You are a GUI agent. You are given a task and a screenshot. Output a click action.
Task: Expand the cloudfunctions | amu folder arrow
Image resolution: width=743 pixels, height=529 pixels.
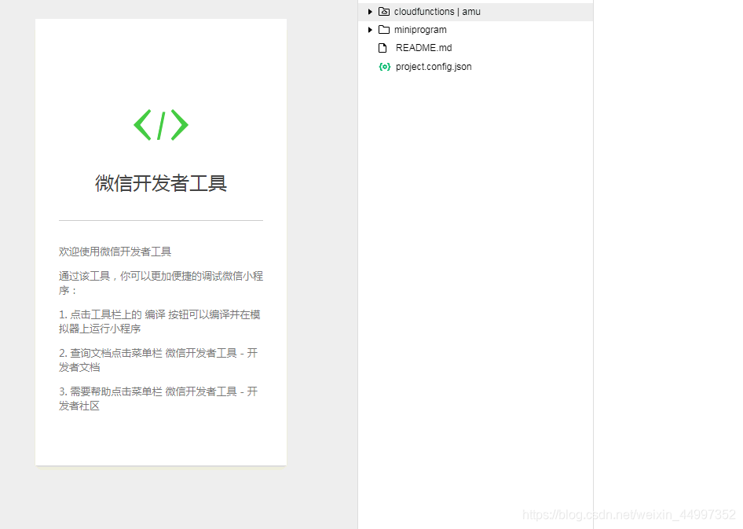(x=370, y=11)
